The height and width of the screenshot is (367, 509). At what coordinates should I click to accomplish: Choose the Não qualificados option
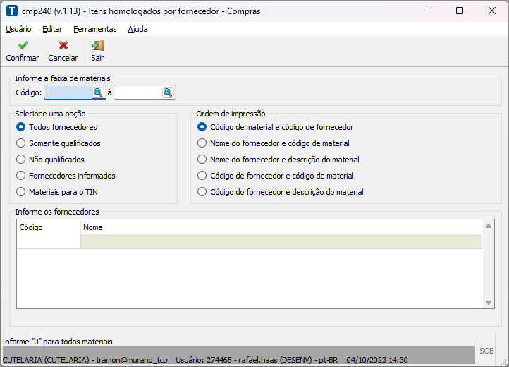(x=21, y=160)
